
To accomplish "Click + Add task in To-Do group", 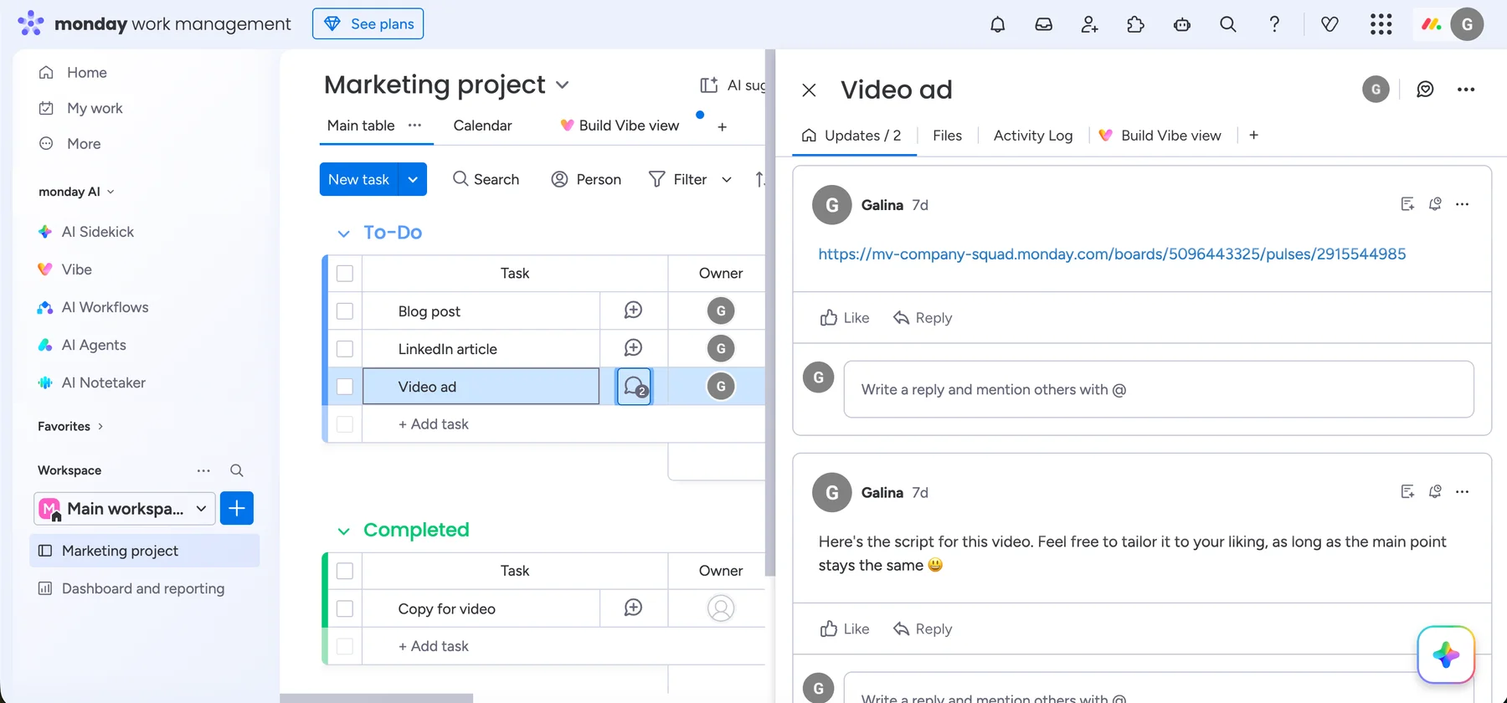I will click(x=434, y=424).
